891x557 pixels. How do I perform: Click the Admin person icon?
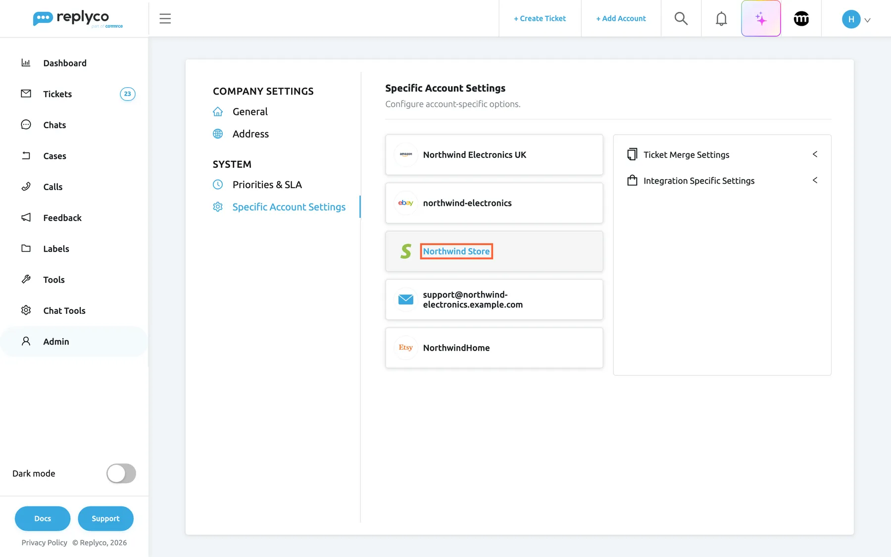26,341
